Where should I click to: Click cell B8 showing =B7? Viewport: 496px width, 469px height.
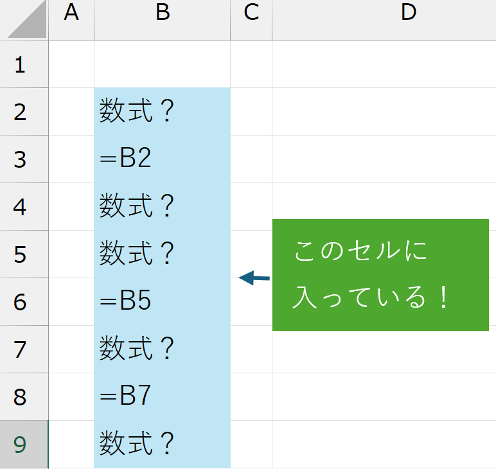coord(162,396)
